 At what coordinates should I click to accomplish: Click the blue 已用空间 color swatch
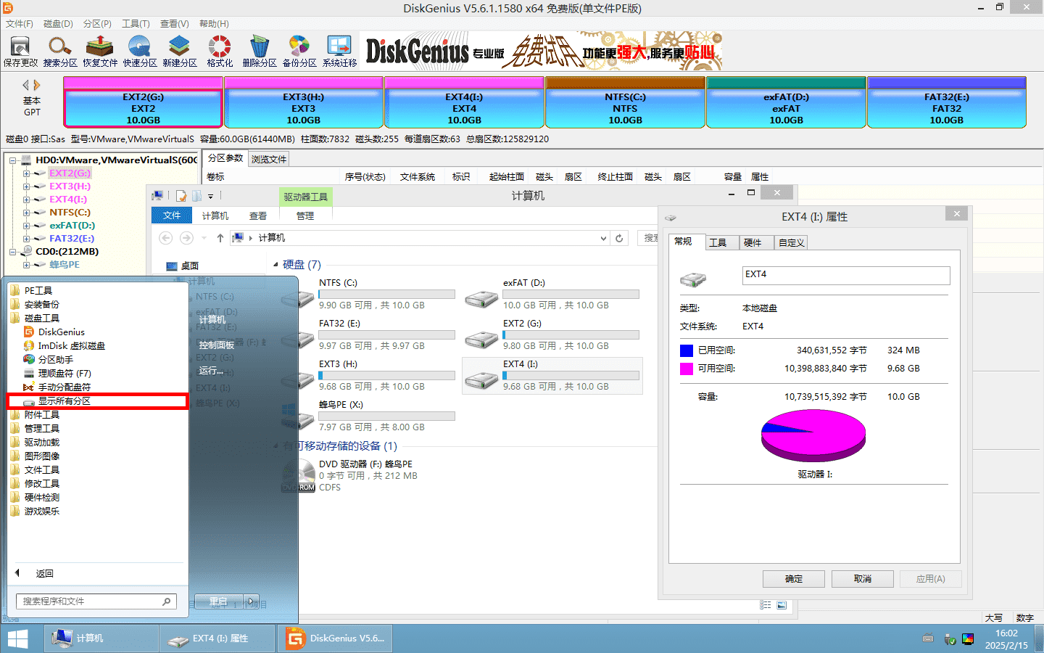tap(687, 350)
